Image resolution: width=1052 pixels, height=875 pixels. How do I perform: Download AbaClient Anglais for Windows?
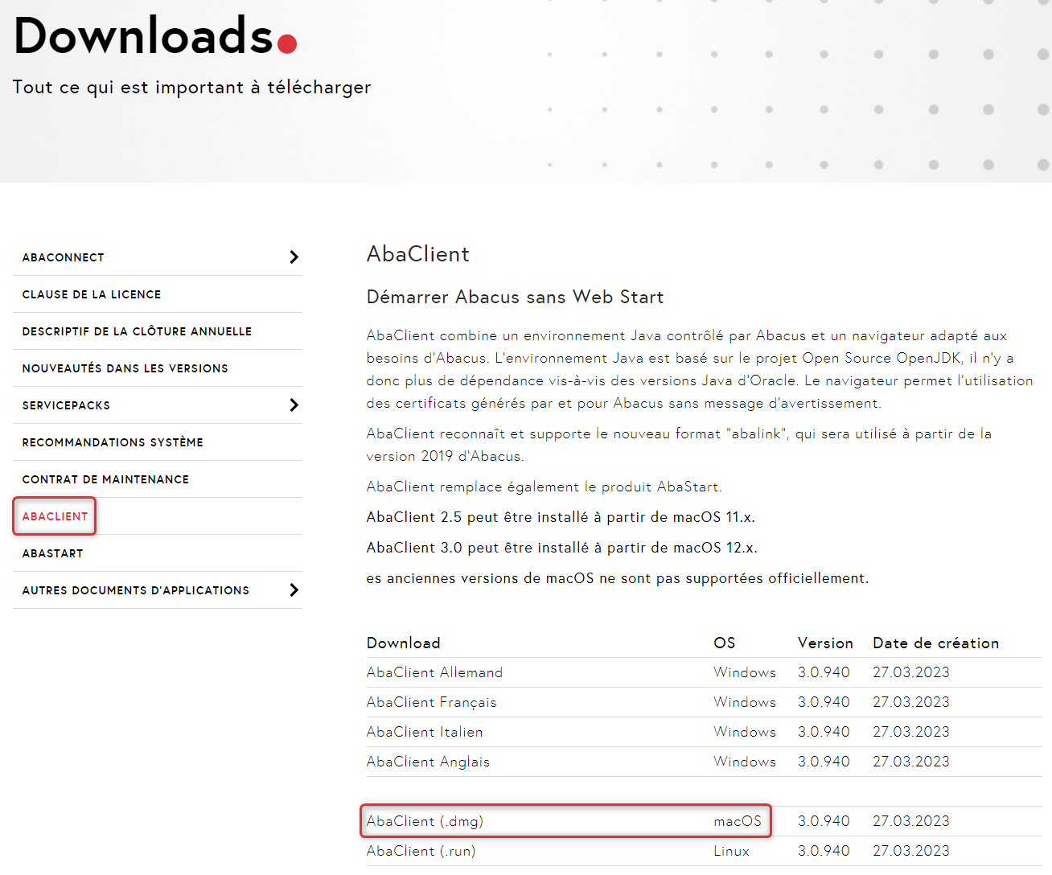click(x=428, y=762)
